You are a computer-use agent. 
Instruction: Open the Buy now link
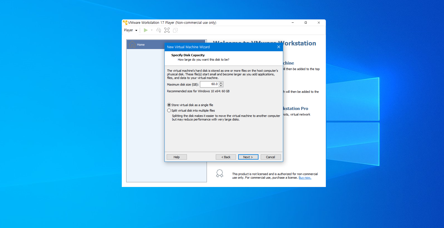(305, 178)
